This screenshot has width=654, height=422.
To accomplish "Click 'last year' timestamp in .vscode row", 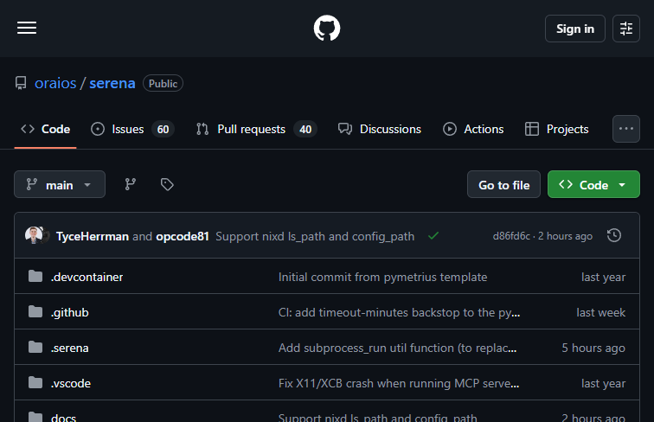I will [603, 383].
